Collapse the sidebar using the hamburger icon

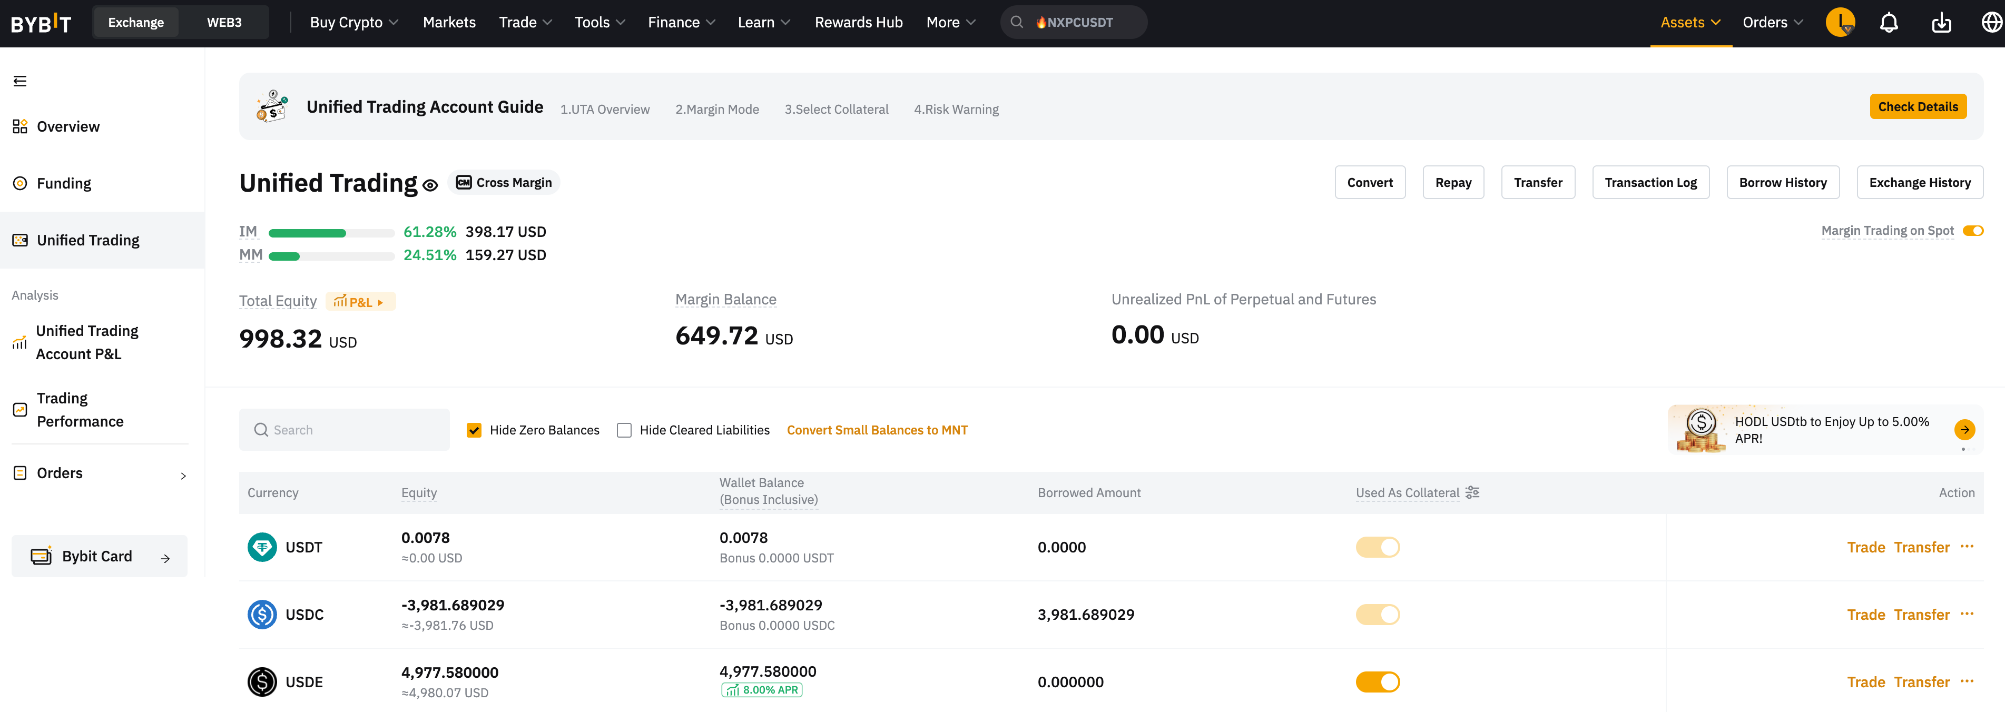pos(20,81)
